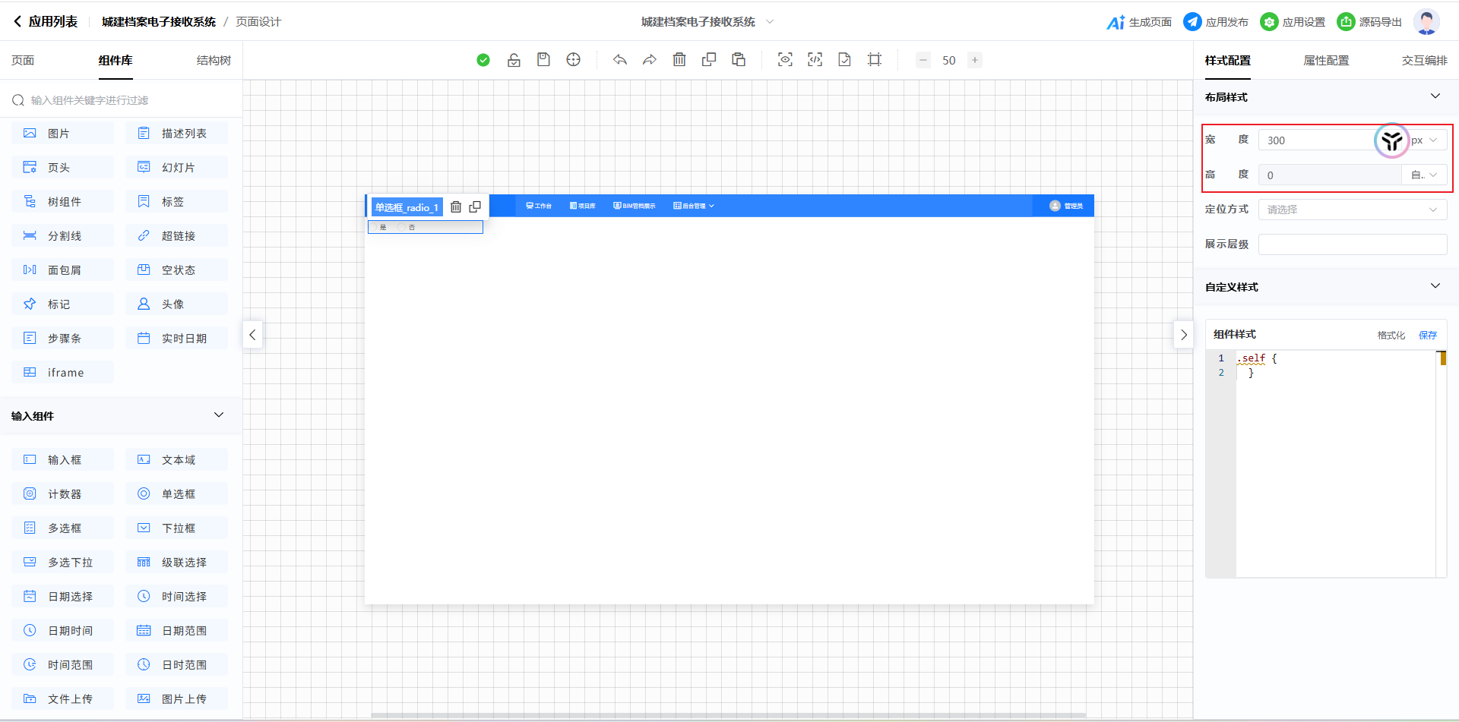The width and height of the screenshot is (1459, 722).
Task: Open the 定位方式 dropdown
Action: (x=1352, y=210)
